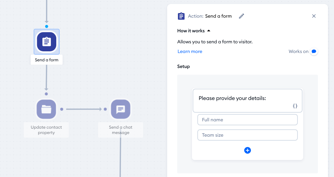Click the Send a chat message label
The height and width of the screenshot is (177, 334).
(x=121, y=130)
